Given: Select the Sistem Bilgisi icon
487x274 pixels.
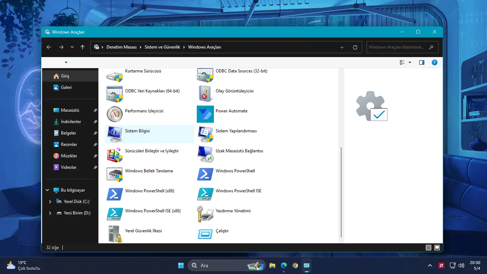Looking at the screenshot, I should click(115, 134).
